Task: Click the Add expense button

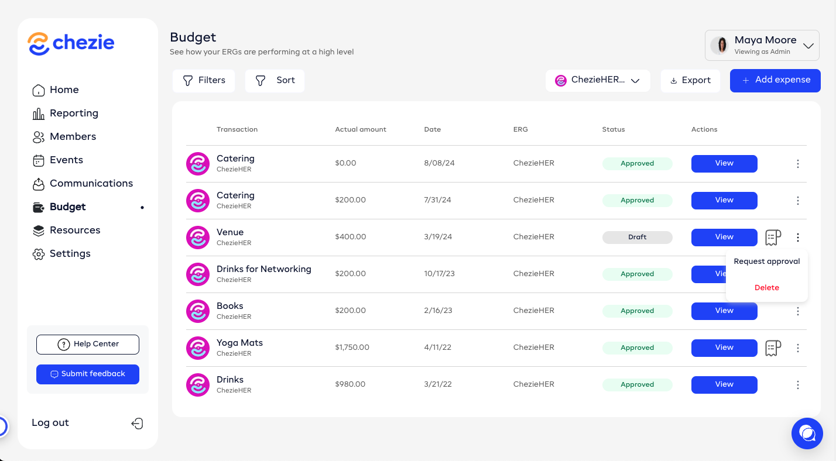Action: [x=775, y=81]
